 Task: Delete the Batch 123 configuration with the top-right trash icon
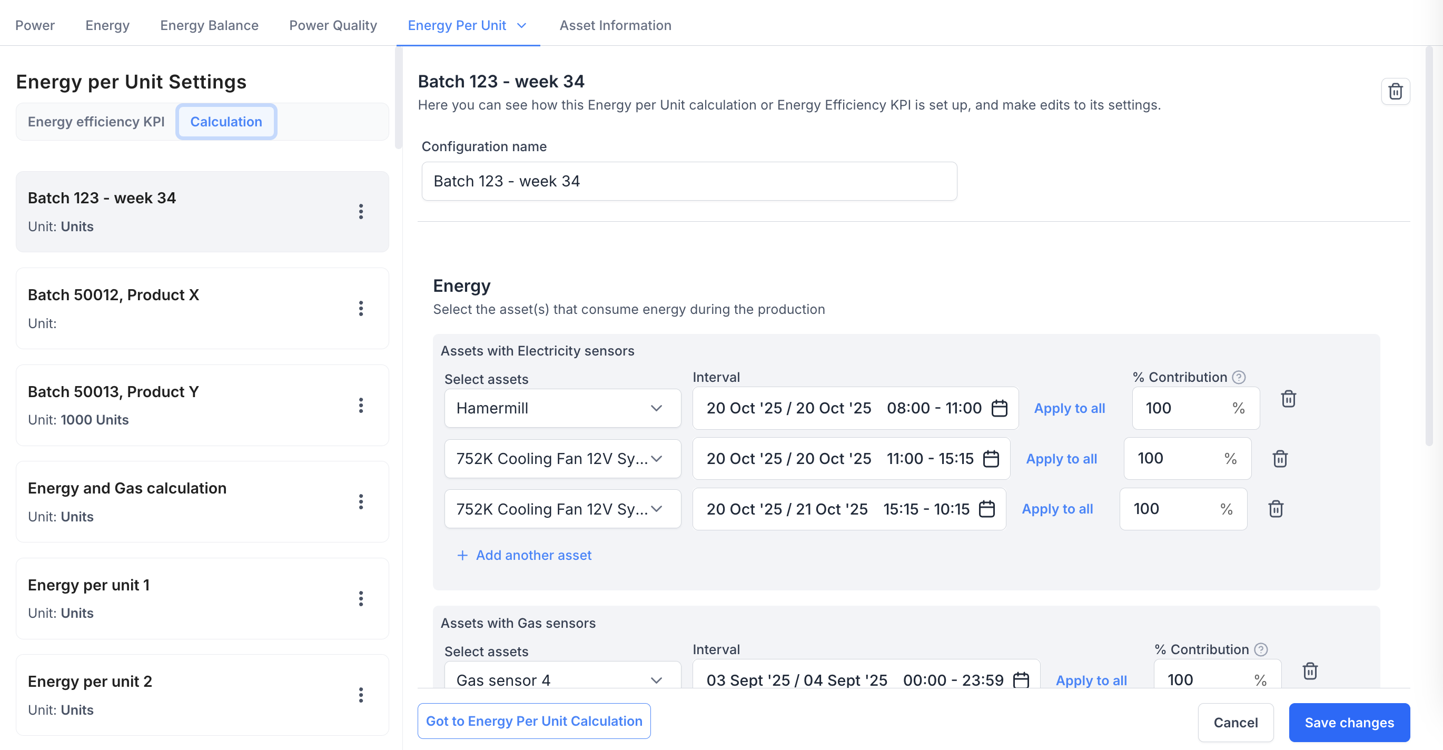click(1395, 91)
